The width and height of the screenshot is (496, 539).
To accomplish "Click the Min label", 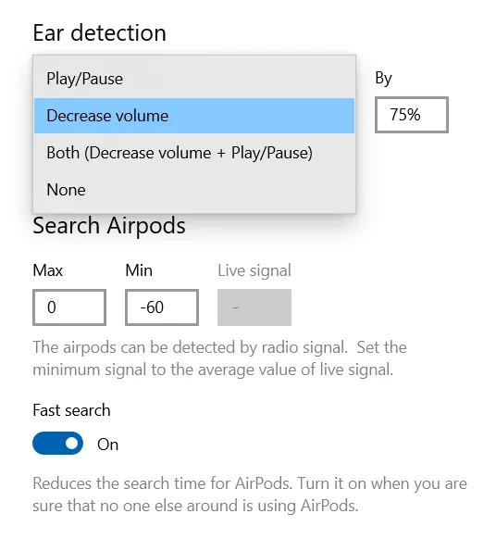I will tap(139, 270).
